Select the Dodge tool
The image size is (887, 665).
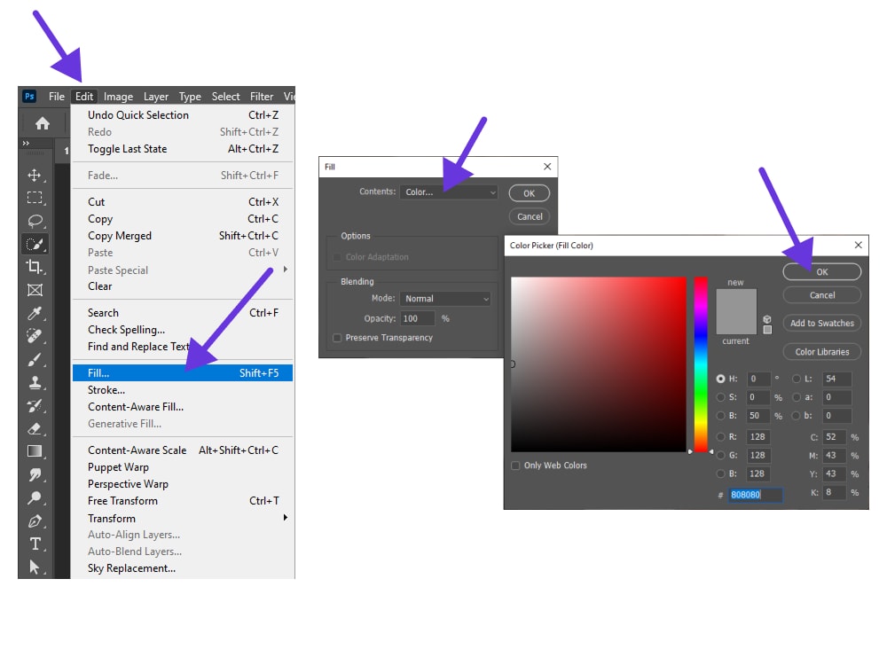pos(35,498)
